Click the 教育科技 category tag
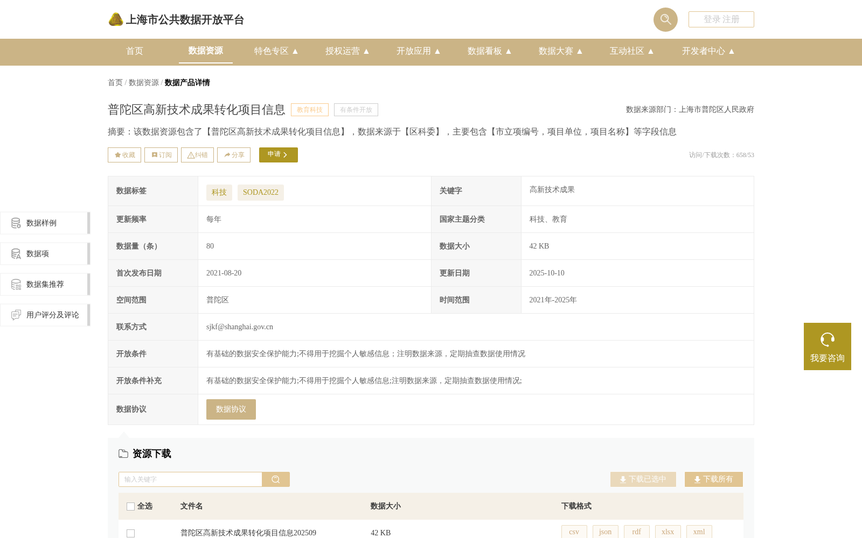Screen dimensions: 862x538 (x=310, y=110)
